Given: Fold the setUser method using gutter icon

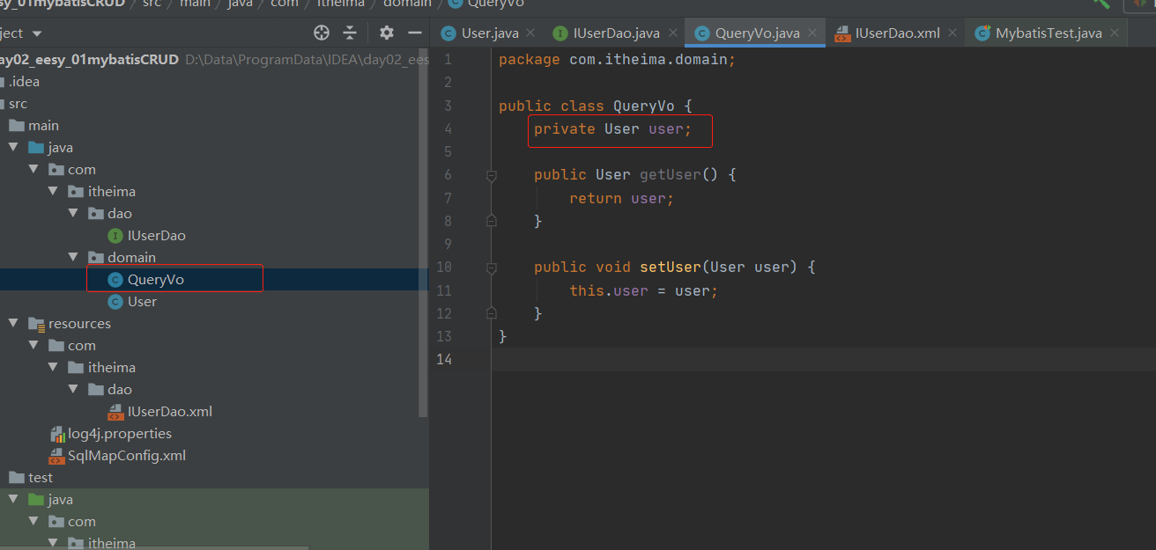Looking at the screenshot, I should pos(492,268).
